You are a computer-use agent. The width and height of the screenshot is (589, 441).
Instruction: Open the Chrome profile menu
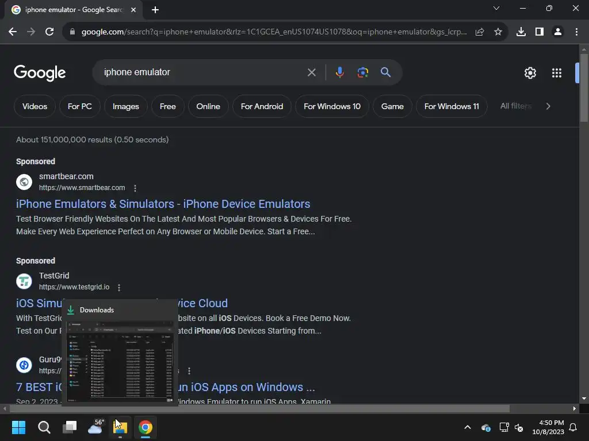click(558, 32)
